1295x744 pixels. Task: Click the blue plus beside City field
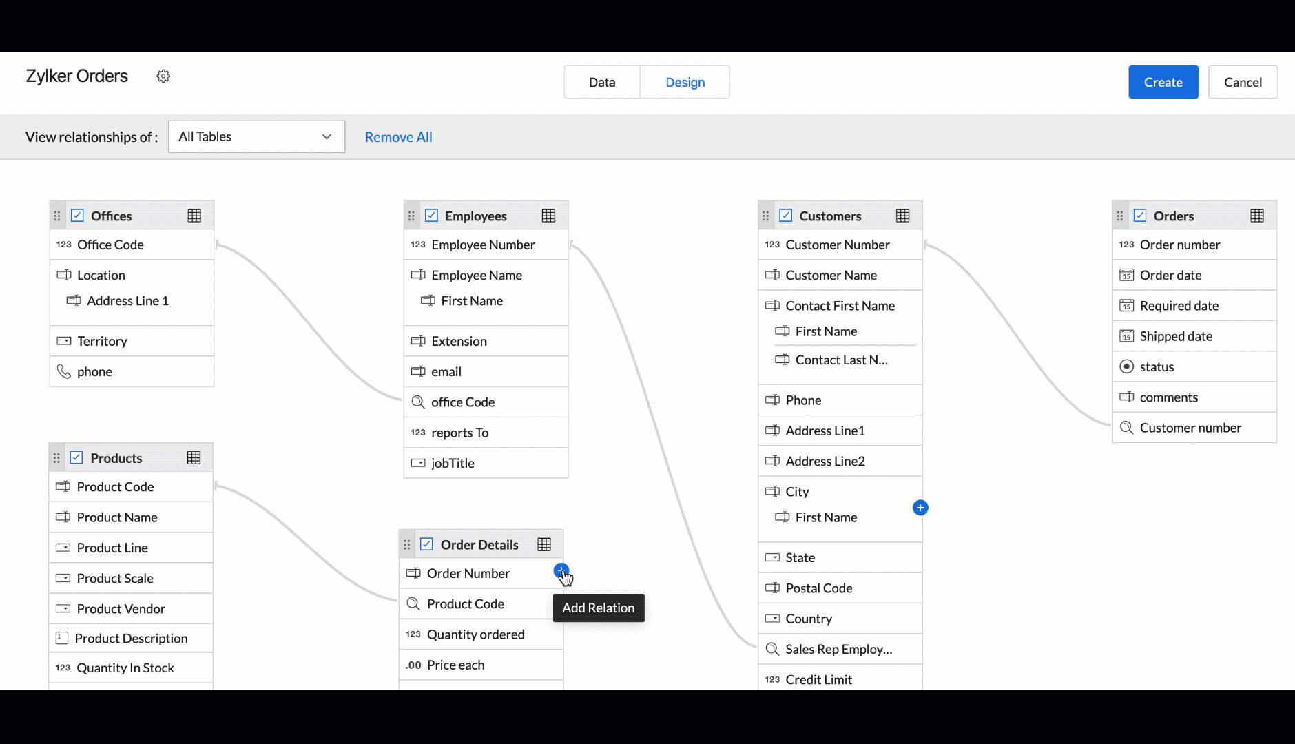click(920, 508)
